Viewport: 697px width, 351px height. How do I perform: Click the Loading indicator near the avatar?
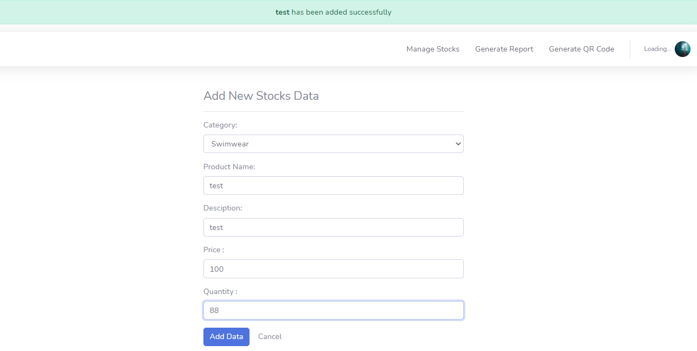point(656,49)
